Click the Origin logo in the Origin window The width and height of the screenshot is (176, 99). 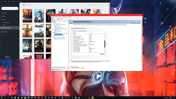(x=2, y=1)
